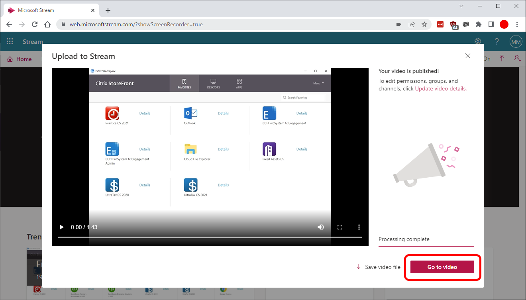Open the browser Extensions puzzle menu
The width and height of the screenshot is (526, 300).
click(x=479, y=24)
